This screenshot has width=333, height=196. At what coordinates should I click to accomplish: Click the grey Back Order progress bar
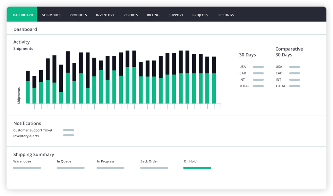point(154,168)
